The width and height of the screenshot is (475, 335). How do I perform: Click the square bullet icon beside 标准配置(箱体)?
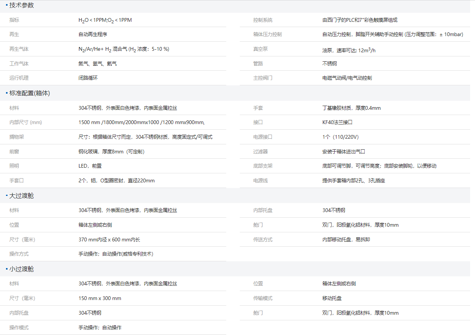7,93
